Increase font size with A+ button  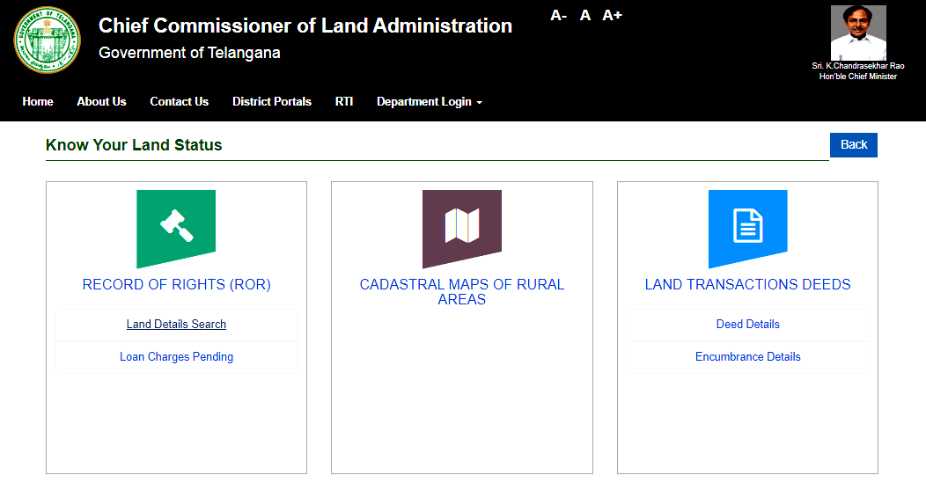613,15
